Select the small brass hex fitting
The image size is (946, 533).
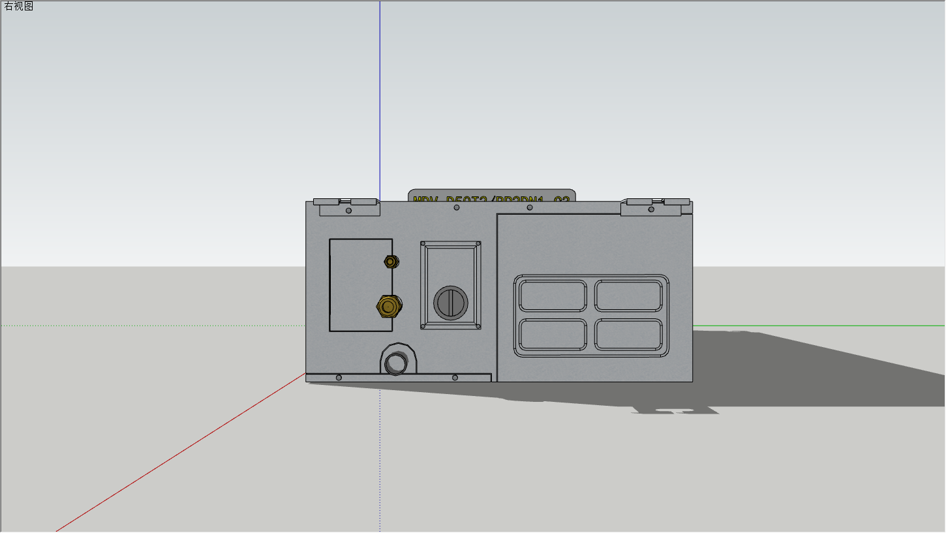point(391,262)
